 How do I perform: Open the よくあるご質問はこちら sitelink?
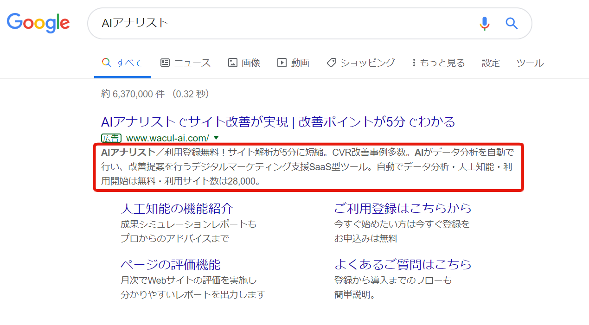tap(403, 265)
